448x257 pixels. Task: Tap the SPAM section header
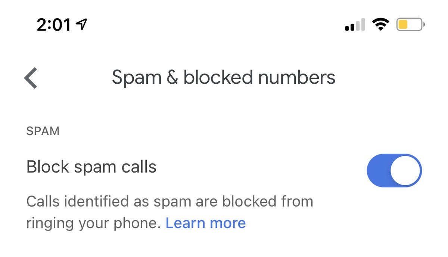click(x=43, y=131)
